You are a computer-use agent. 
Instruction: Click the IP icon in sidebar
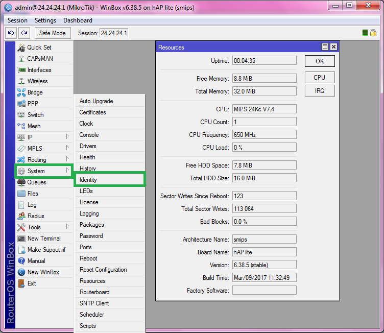tap(21, 137)
